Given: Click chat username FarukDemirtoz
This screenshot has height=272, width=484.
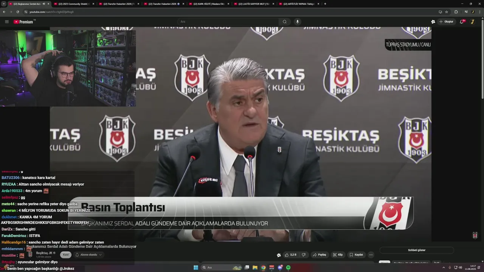Looking at the screenshot, I should coord(14,236).
